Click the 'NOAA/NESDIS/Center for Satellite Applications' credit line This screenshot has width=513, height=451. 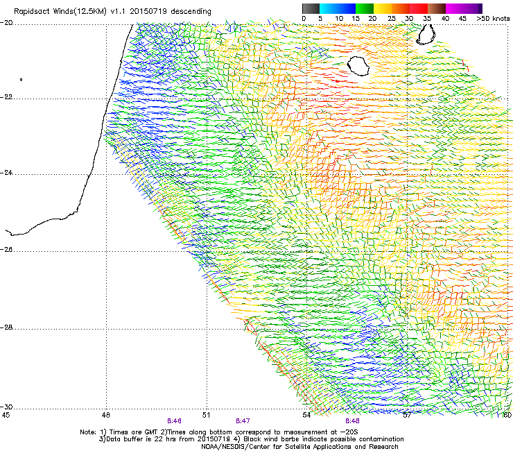pos(299,447)
